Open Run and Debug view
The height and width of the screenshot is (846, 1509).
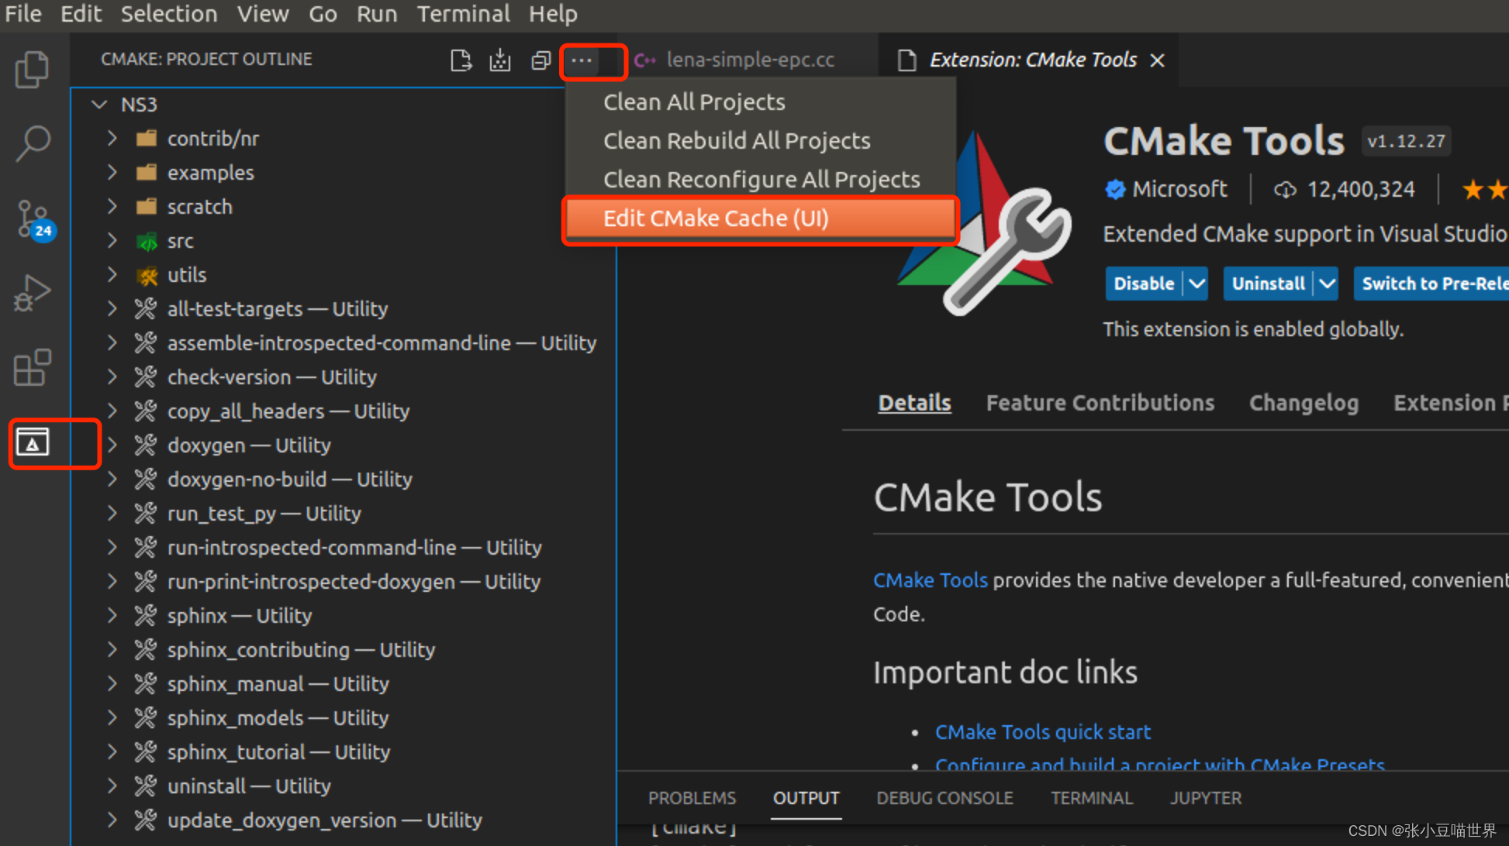pos(32,294)
